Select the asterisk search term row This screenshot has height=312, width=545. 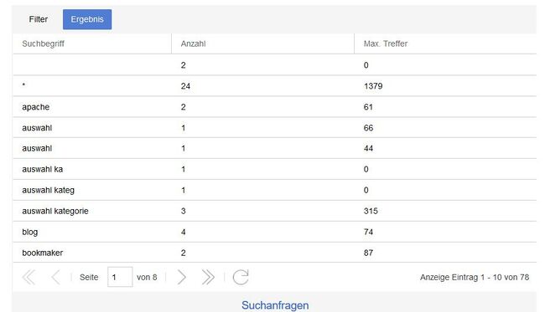click(274, 86)
